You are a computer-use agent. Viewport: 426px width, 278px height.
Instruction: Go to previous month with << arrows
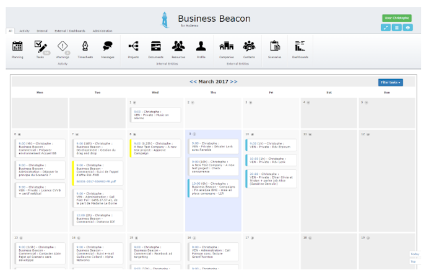193,82
